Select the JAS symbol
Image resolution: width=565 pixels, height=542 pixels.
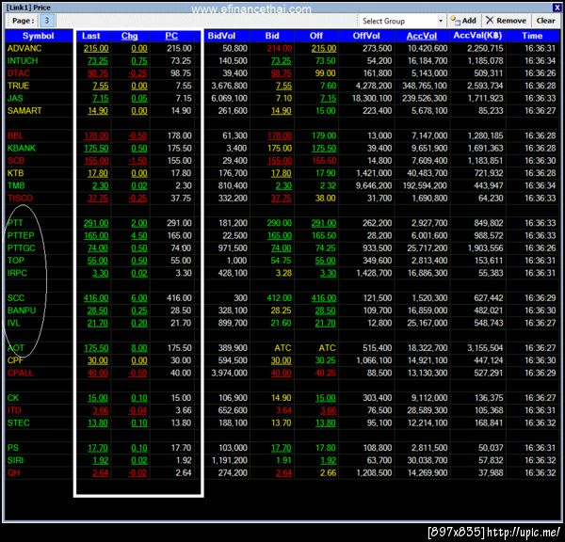pos(15,98)
